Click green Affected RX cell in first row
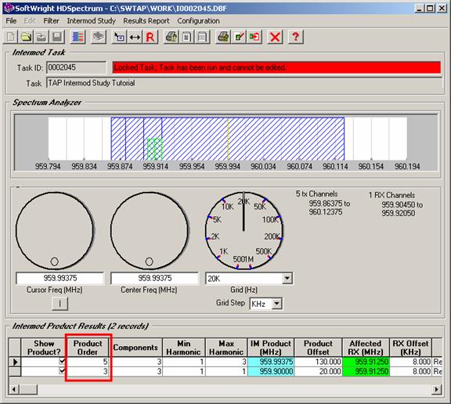The width and height of the screenshot is (451, 404). (x=366, y=362)
